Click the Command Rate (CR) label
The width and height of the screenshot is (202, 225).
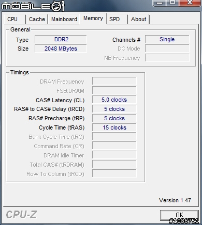59,147
